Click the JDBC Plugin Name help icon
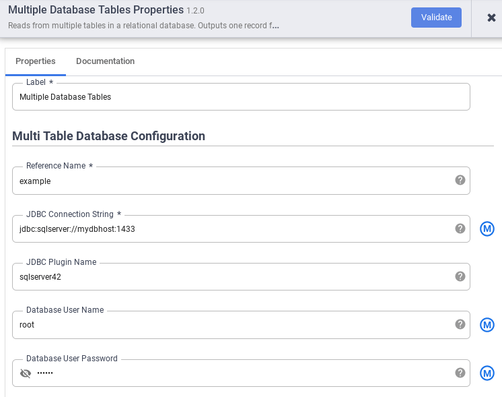 [460, 276]
